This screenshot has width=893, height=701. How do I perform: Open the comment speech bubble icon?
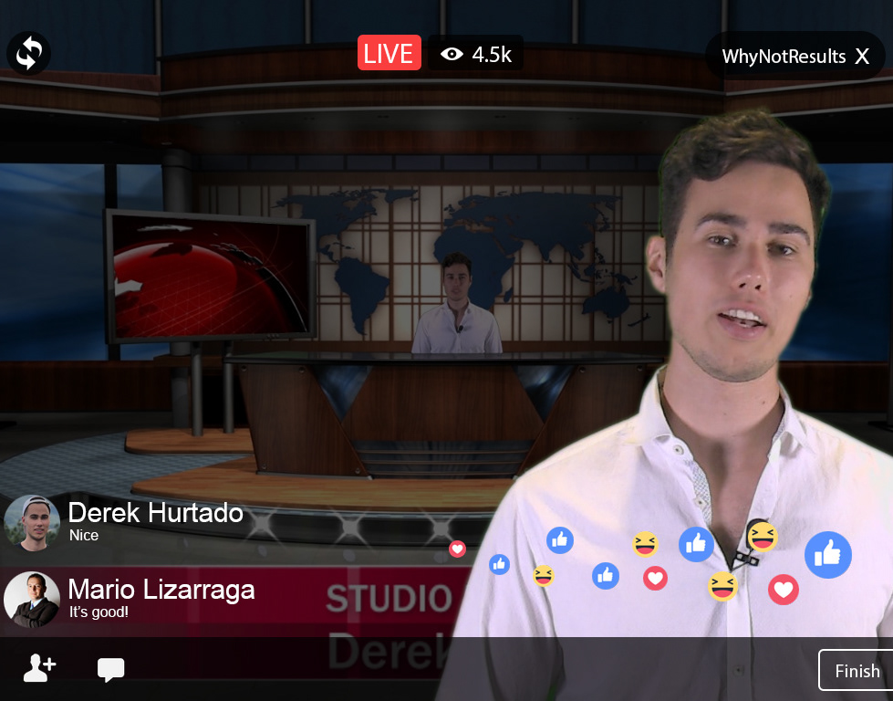tap(111, 670)
